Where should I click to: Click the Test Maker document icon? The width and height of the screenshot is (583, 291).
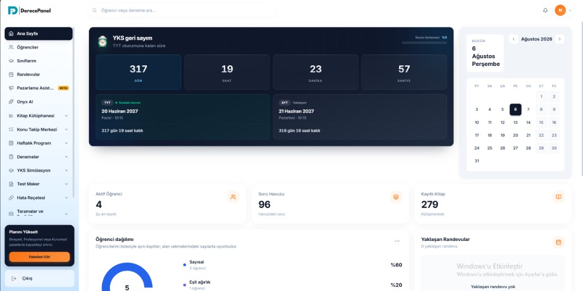[11, 184]
